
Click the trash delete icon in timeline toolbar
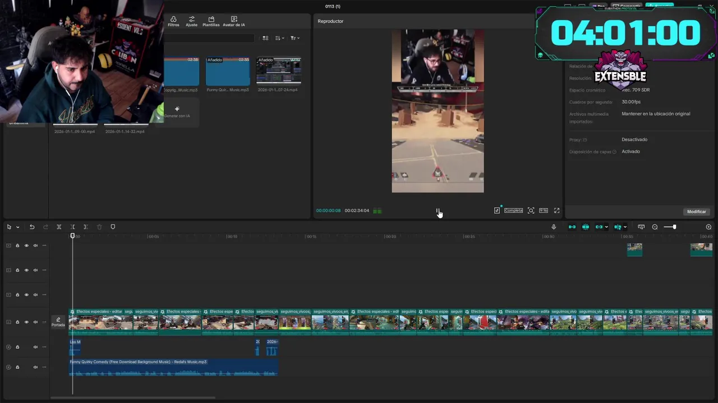click(x=99, y=227)
